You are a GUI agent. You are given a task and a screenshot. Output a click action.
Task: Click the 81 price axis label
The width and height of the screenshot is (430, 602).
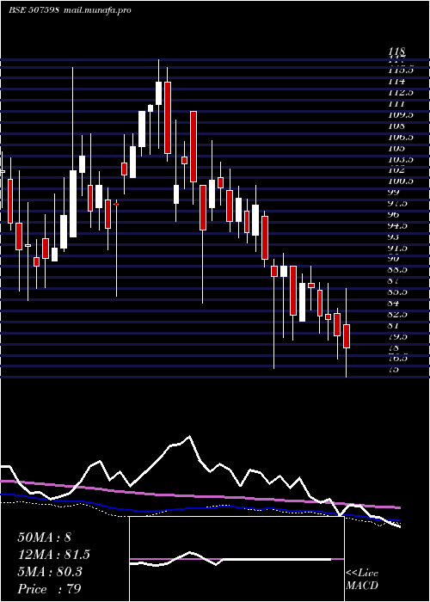tap(394, 326)
